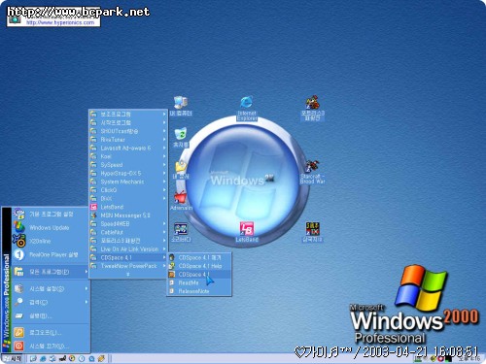
Task: Open the top Start menu entry with gear icon
Action: coord(51,214)
